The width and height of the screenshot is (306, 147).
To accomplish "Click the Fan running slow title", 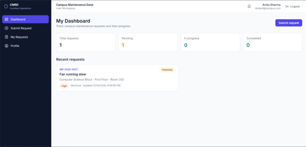I will [73, 74].
